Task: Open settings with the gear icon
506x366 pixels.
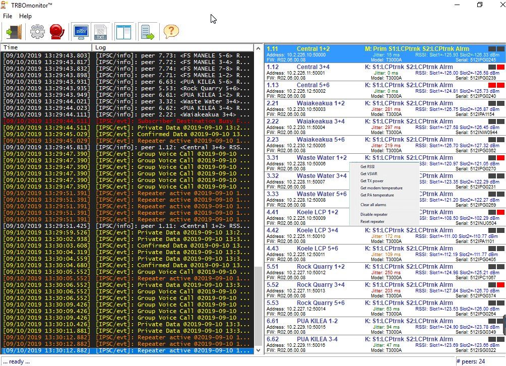Action: (37, 32)
